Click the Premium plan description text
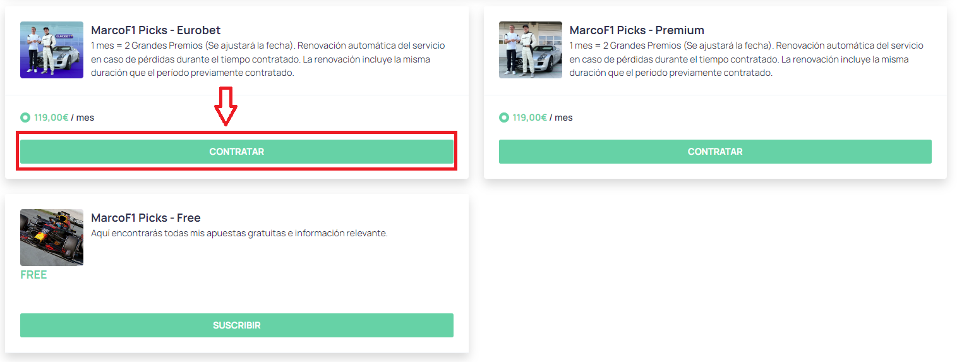This screenshot has height=362, width=957. pos(747,59)
